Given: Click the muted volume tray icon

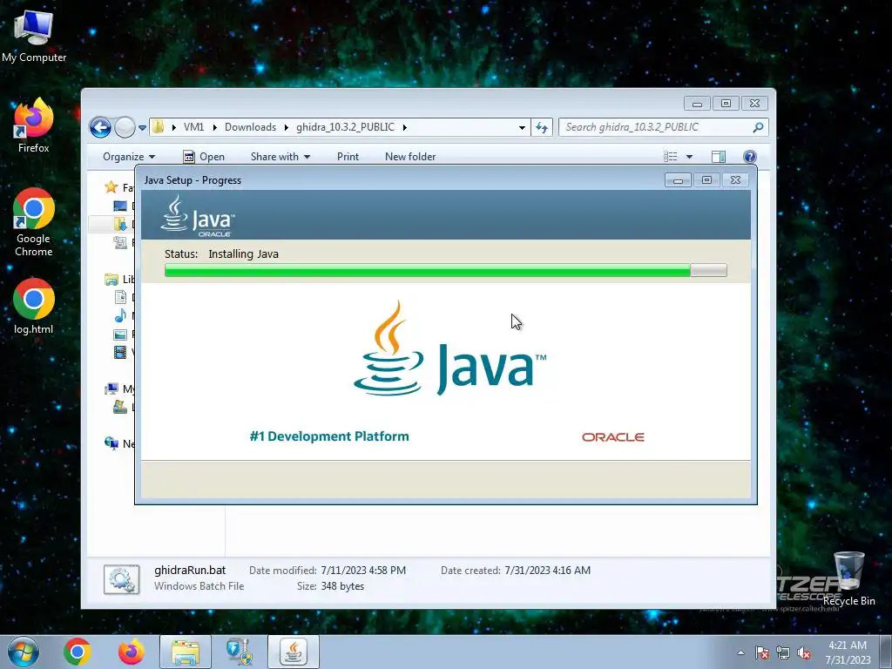Looking at the screenshot, I should pyautogui.click(x=804, y=652).
